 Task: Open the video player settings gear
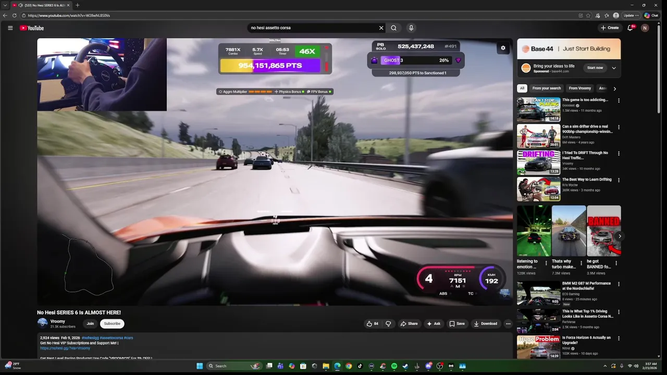click(x=503, y=48)
